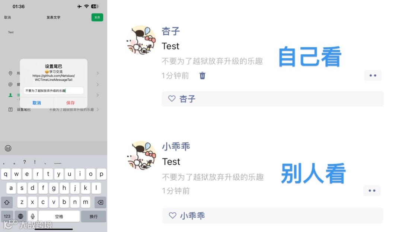Tap the green 发表 publish button
This screenshot has height=232, width=402.
coord(97,17)
